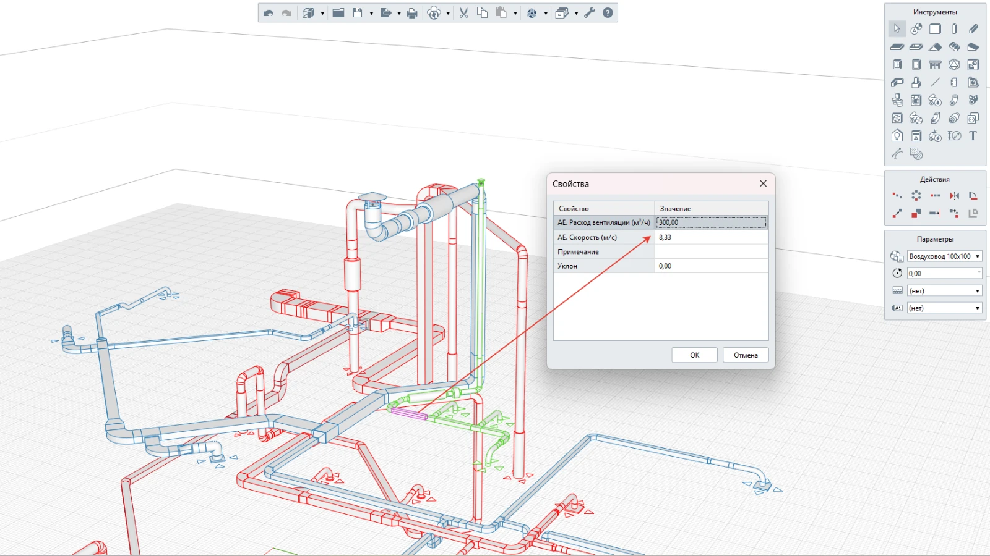Activate the arrow selection tool
990x556 pixels.
tap(897, 29)
